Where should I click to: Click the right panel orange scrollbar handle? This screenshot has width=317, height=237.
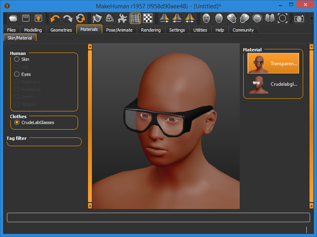tap(311, 126)
